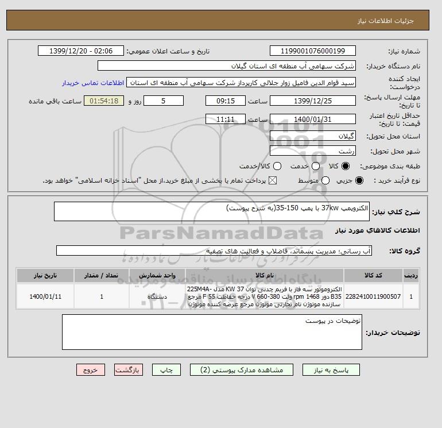Select the جزیی purchase type radio
This screenshot has width=442, height=428.
(x=359, y=180)
